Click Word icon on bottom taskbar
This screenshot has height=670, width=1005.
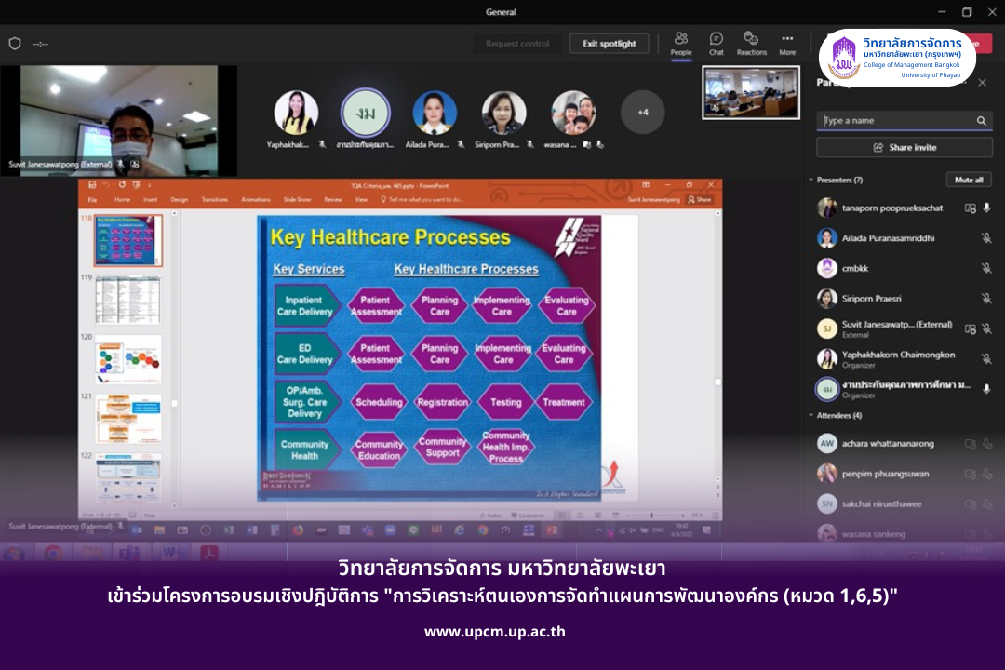170,552
